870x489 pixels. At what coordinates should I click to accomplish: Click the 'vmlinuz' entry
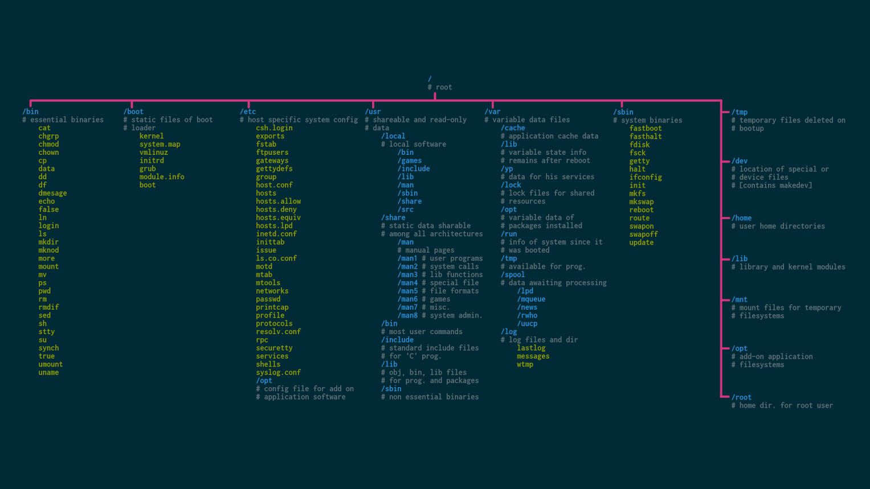pos(154,152)
